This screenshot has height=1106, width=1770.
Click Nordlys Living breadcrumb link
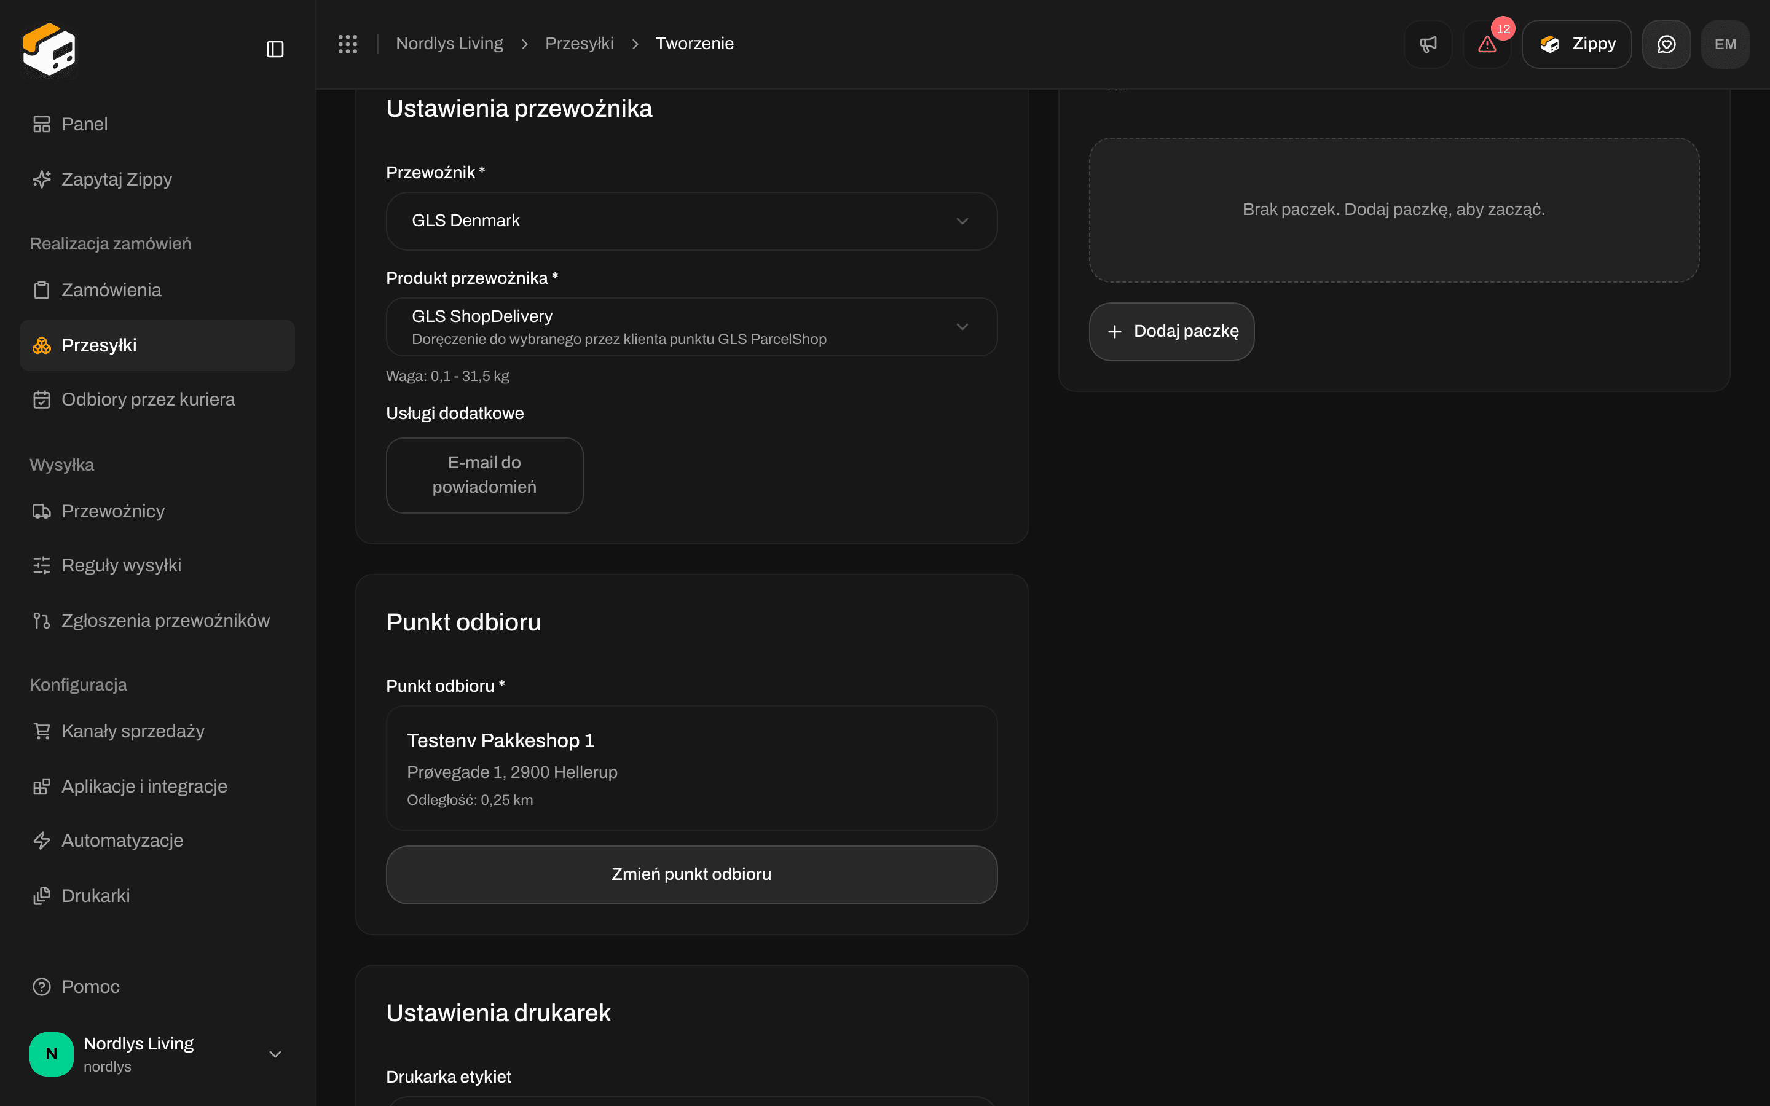tap(449, 44)
